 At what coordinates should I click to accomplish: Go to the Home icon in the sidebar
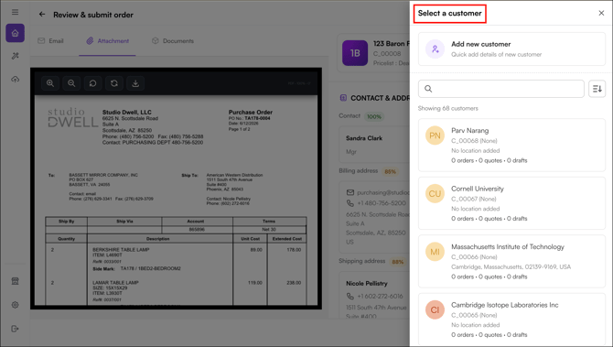(x=15, y=33)
